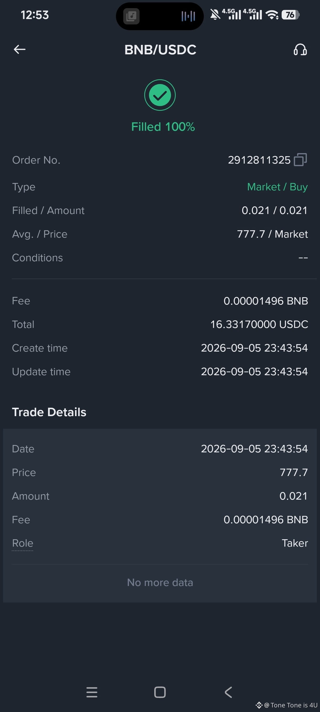Tap the audio waveform indicator in status pill
320x712 pixels.
188,16
